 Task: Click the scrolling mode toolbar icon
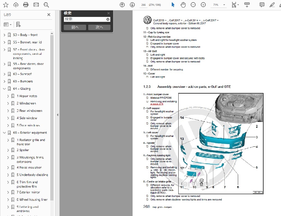247,5
